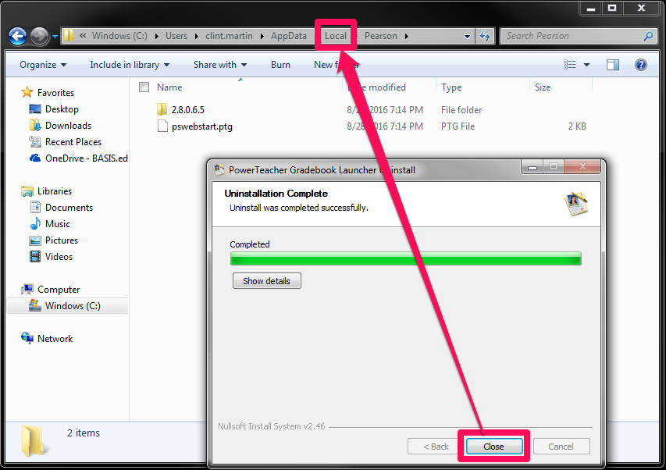Click the PowerTeacher logo in dialog header
Viewport: 666px width, 470px height.
coord(575,205)
